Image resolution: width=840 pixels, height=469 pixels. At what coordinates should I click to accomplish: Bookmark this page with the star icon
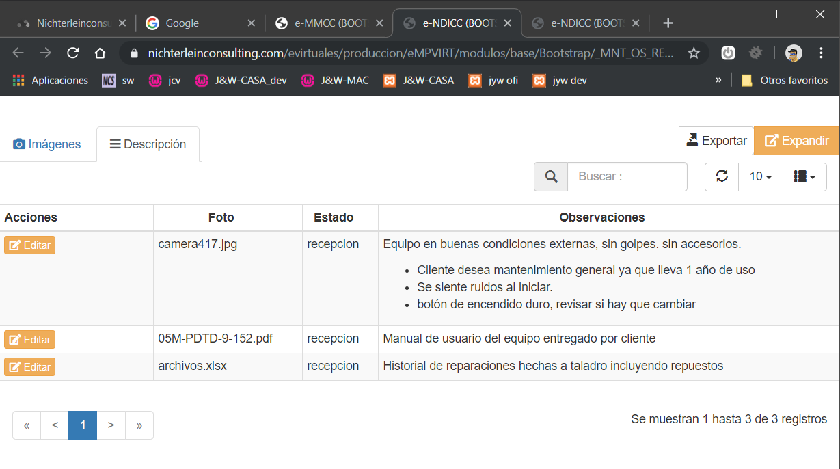click(x=694, y=53)
